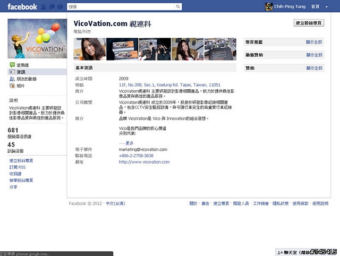The width and height of the screenshot is (340, 256).
Task: Open friend requests icon in header
Action: click(44, 7)
